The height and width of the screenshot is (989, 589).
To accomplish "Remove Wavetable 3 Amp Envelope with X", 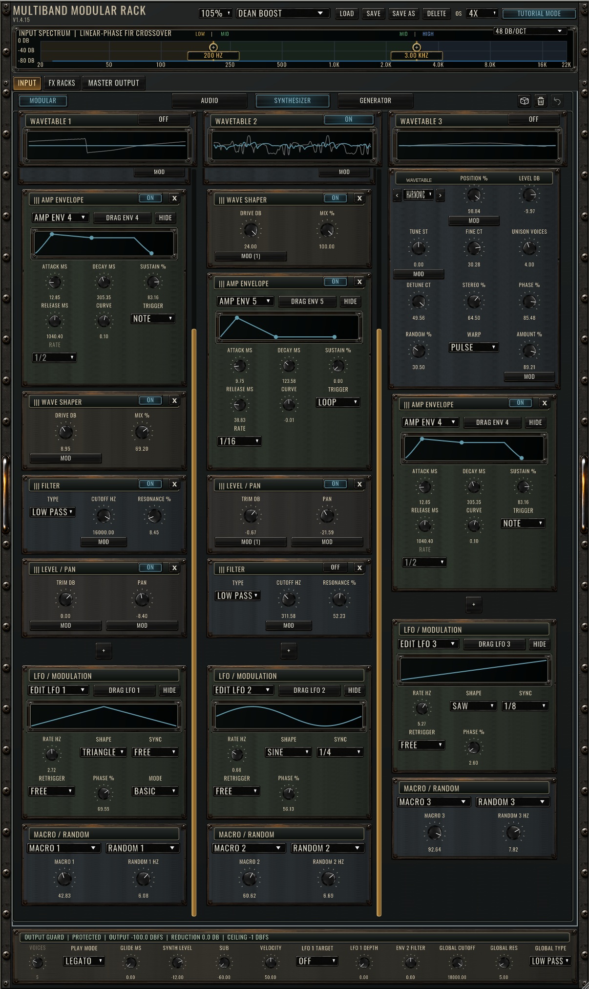I will [x=545, y=403].
